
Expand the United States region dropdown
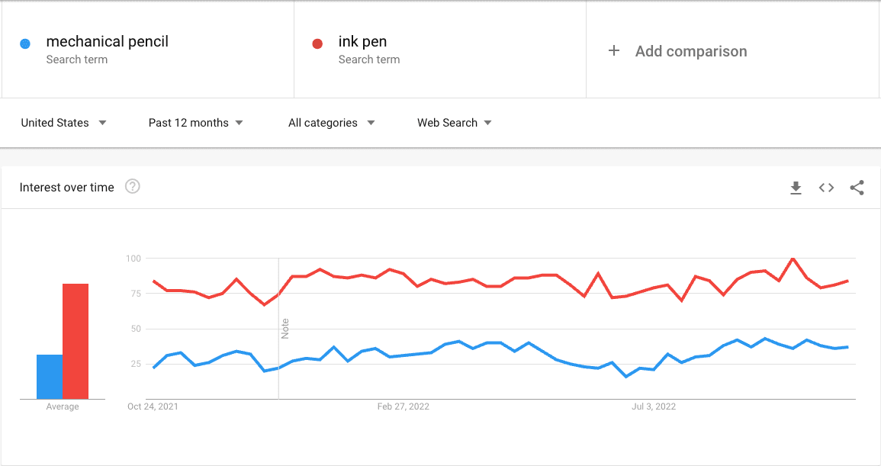tap(63, 123)
